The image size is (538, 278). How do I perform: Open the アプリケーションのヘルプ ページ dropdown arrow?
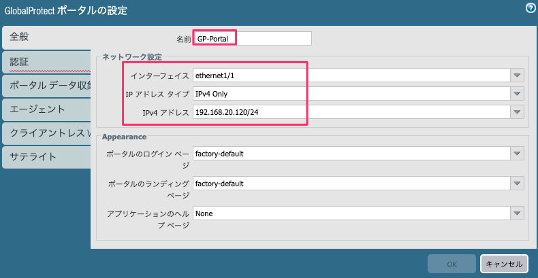(x=518, y=213)
